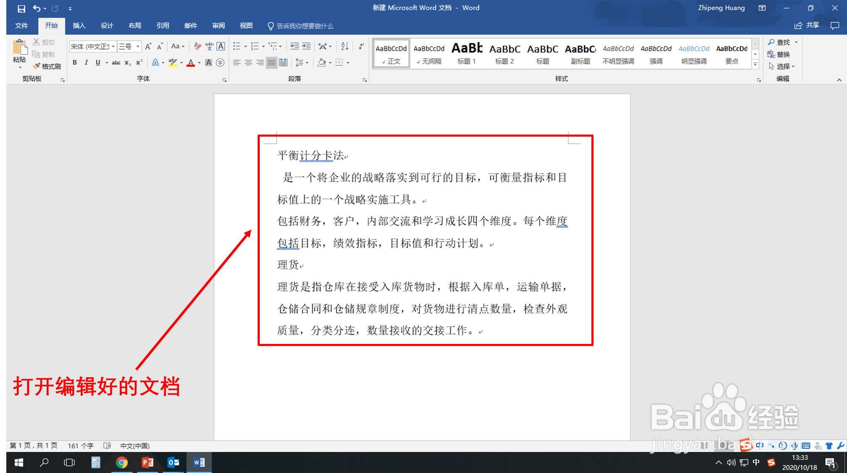Enable justified text alignment
This screenshot has height=473, width=847.
pyautogui.click(x=272, y=62)
